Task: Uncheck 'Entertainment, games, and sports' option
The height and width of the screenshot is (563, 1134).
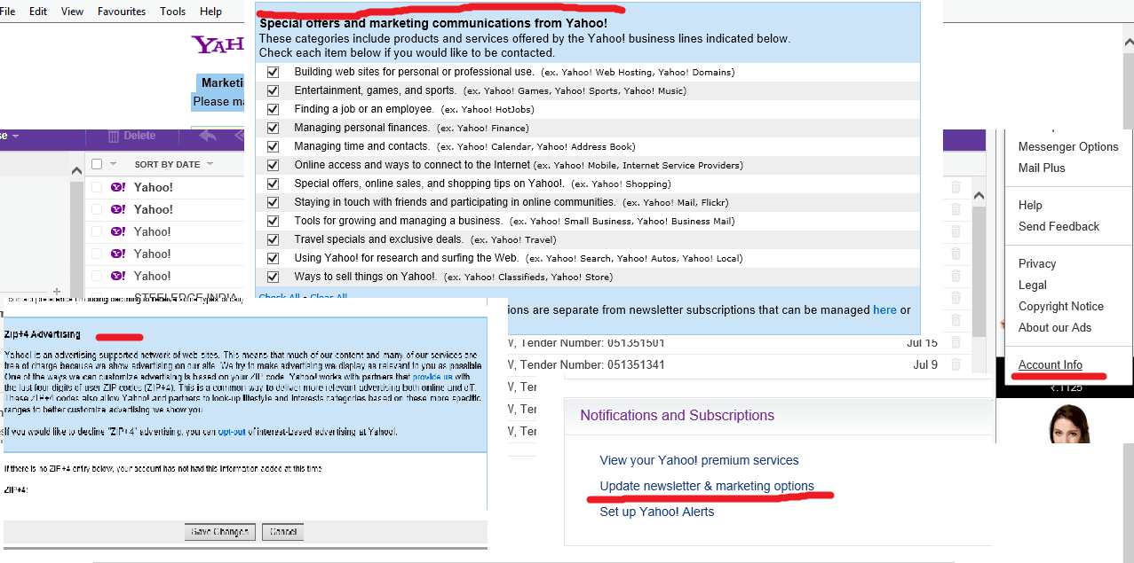Action: click(273, 90)
